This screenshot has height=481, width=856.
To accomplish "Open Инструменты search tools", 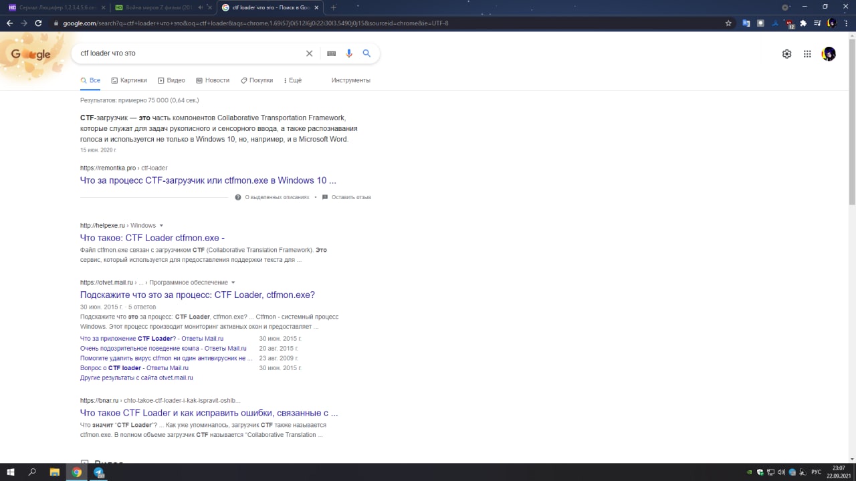I will coord(350,80).
